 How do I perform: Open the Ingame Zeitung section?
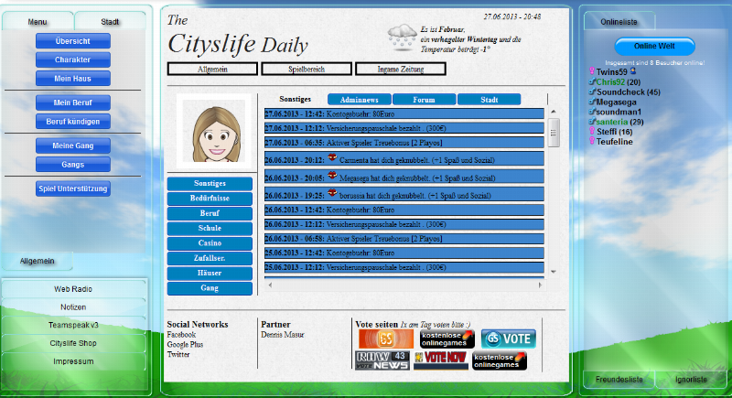[x=401, y=69]
